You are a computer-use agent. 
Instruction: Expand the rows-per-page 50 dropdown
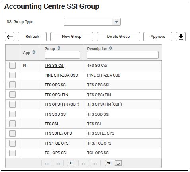(x=118, y=164)
